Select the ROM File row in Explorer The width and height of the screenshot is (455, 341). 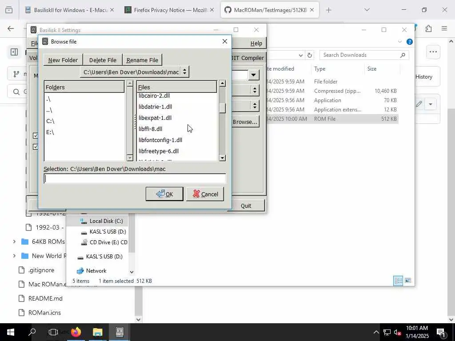(x=332, y=119)
